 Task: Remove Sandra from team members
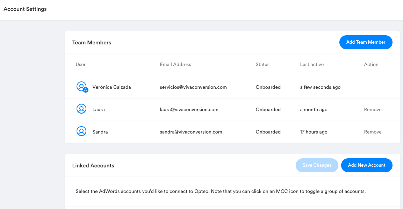click(373, 132)
